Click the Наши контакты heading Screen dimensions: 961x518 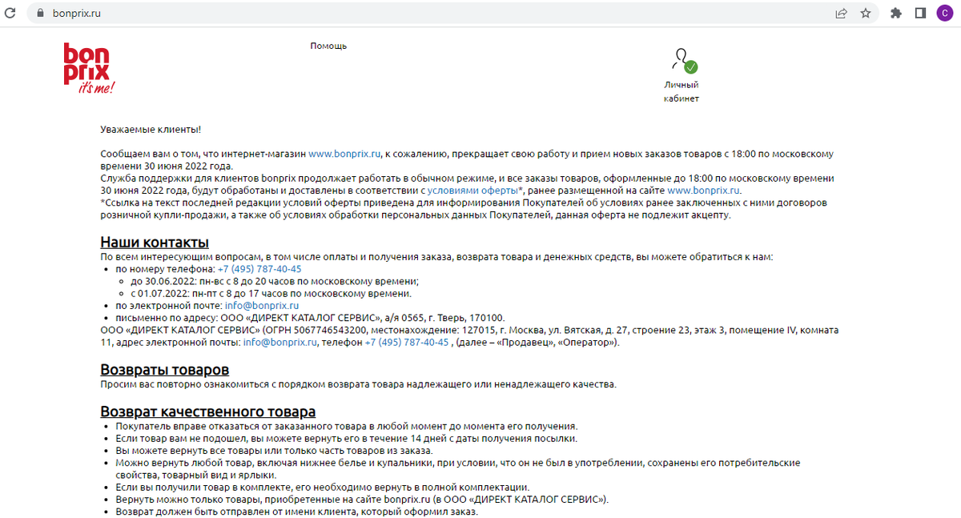pos(155,243)
